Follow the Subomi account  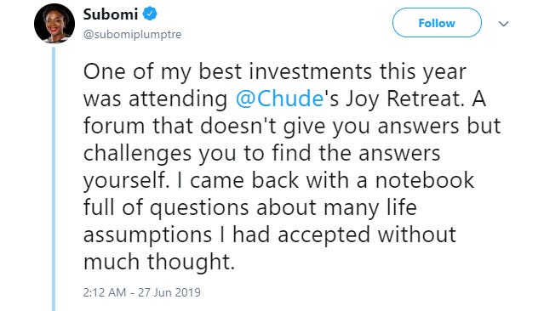coord(437,23)
